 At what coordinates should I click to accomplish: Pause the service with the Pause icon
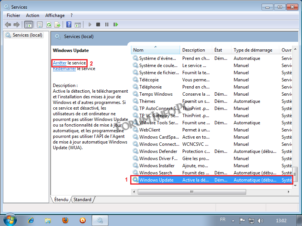click(x=107, y=24)
